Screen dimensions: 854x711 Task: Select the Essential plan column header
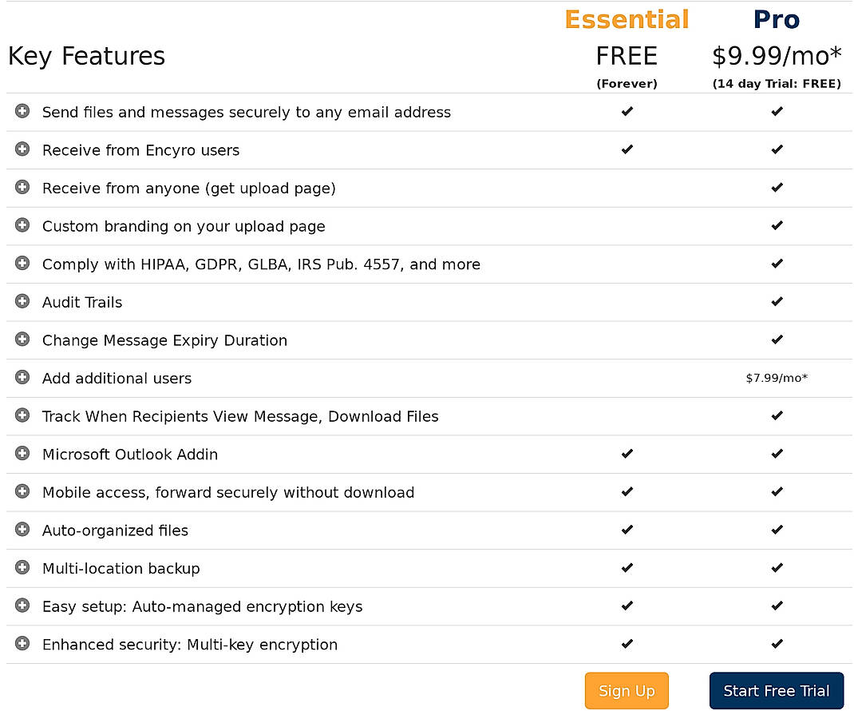627,19
